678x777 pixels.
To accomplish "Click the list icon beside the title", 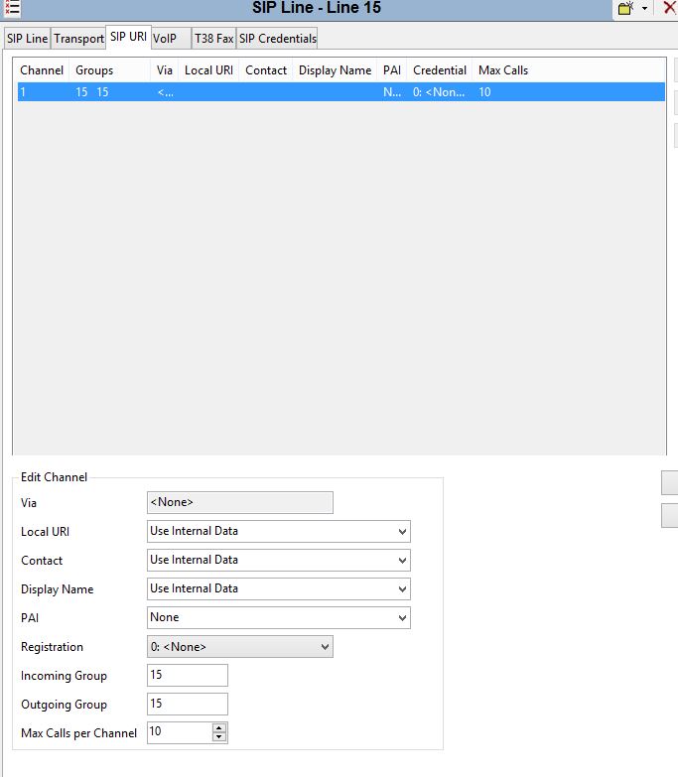I will pos(12,7).
